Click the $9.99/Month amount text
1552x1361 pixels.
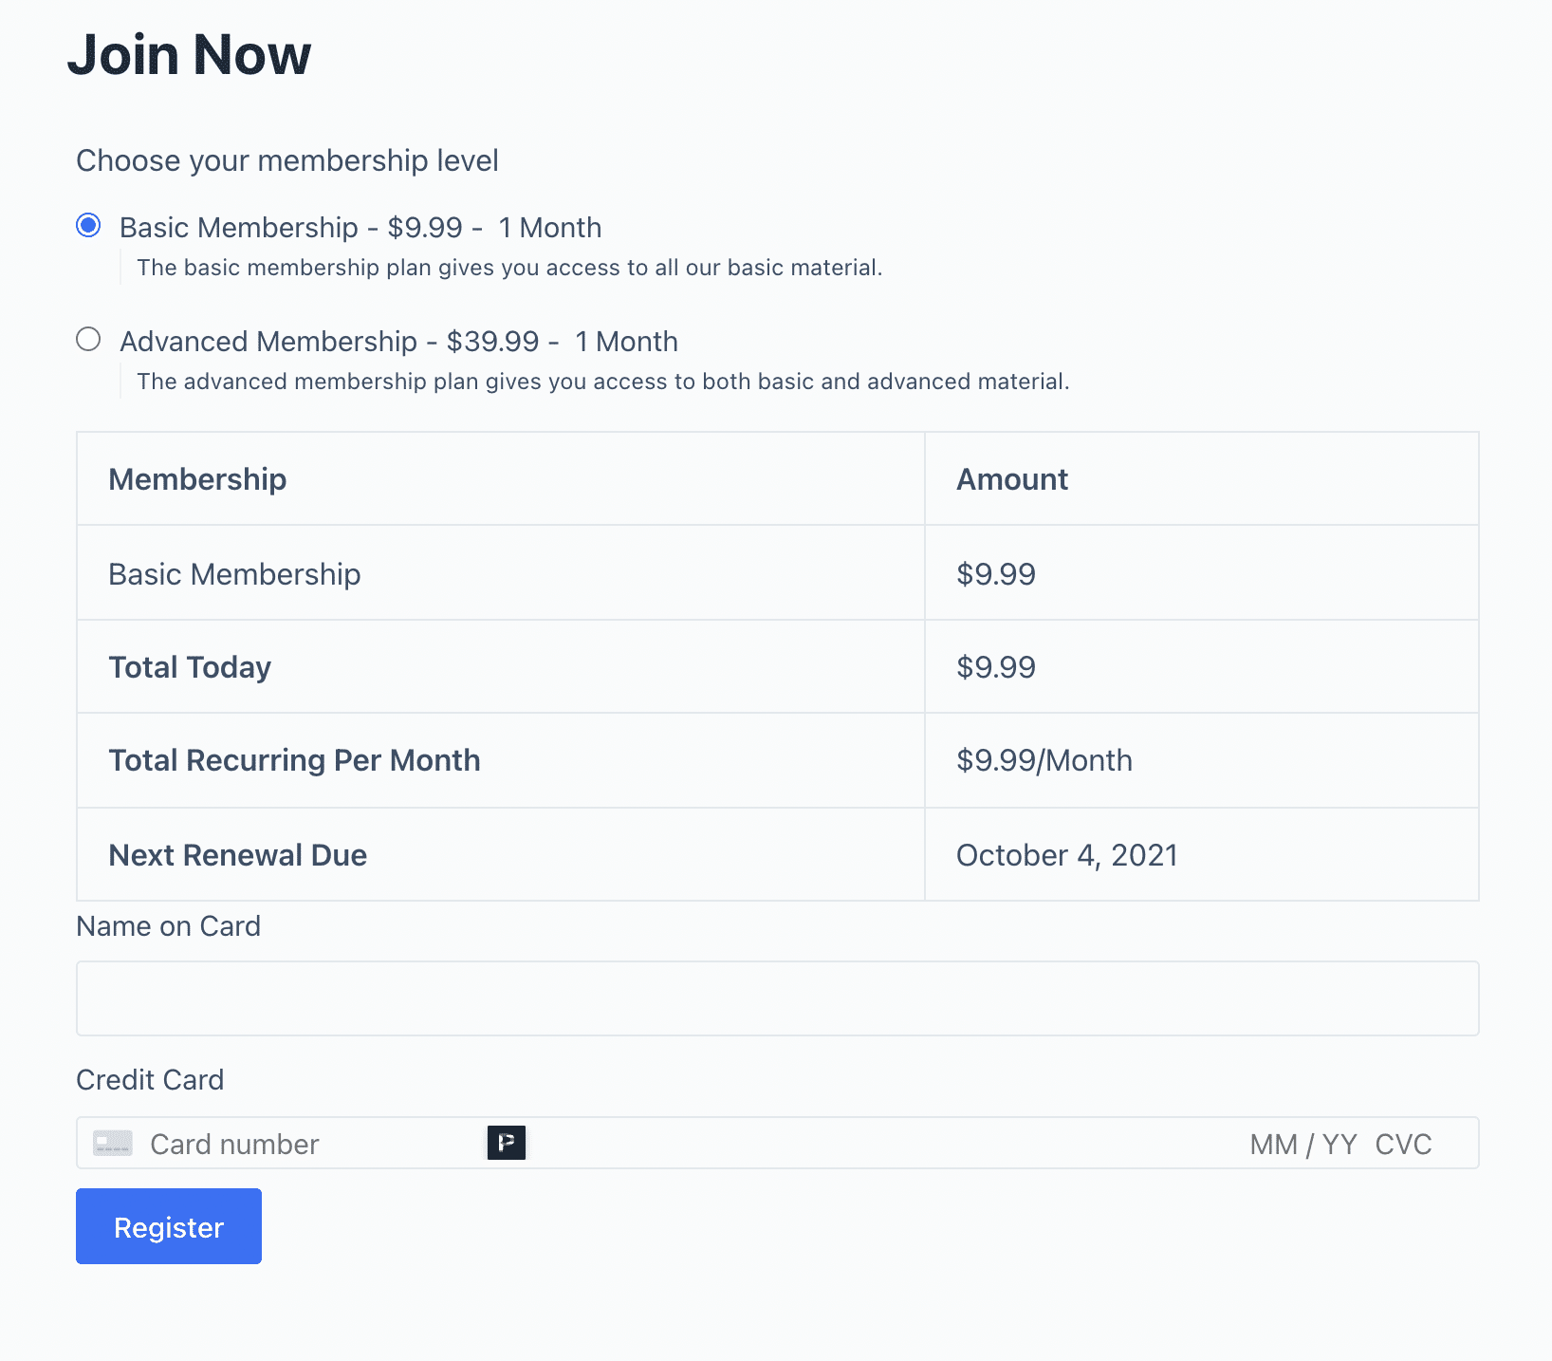(1044, 759)
